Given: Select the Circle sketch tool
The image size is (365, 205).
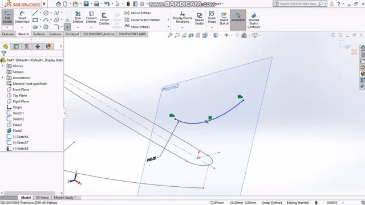Looking at the screenshot, I should 46,13.
